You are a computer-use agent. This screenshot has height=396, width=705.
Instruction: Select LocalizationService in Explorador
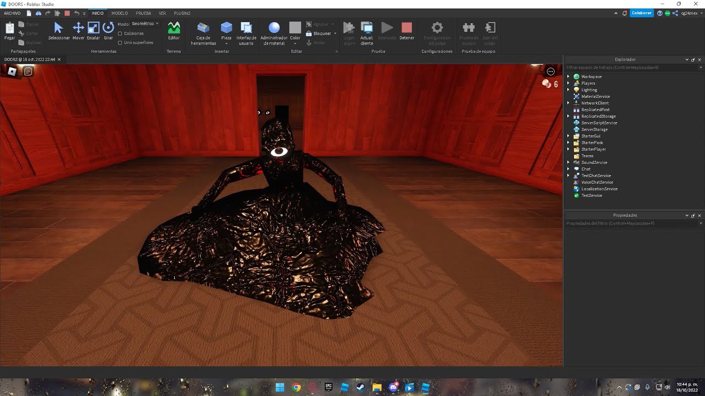click(599, 189)
